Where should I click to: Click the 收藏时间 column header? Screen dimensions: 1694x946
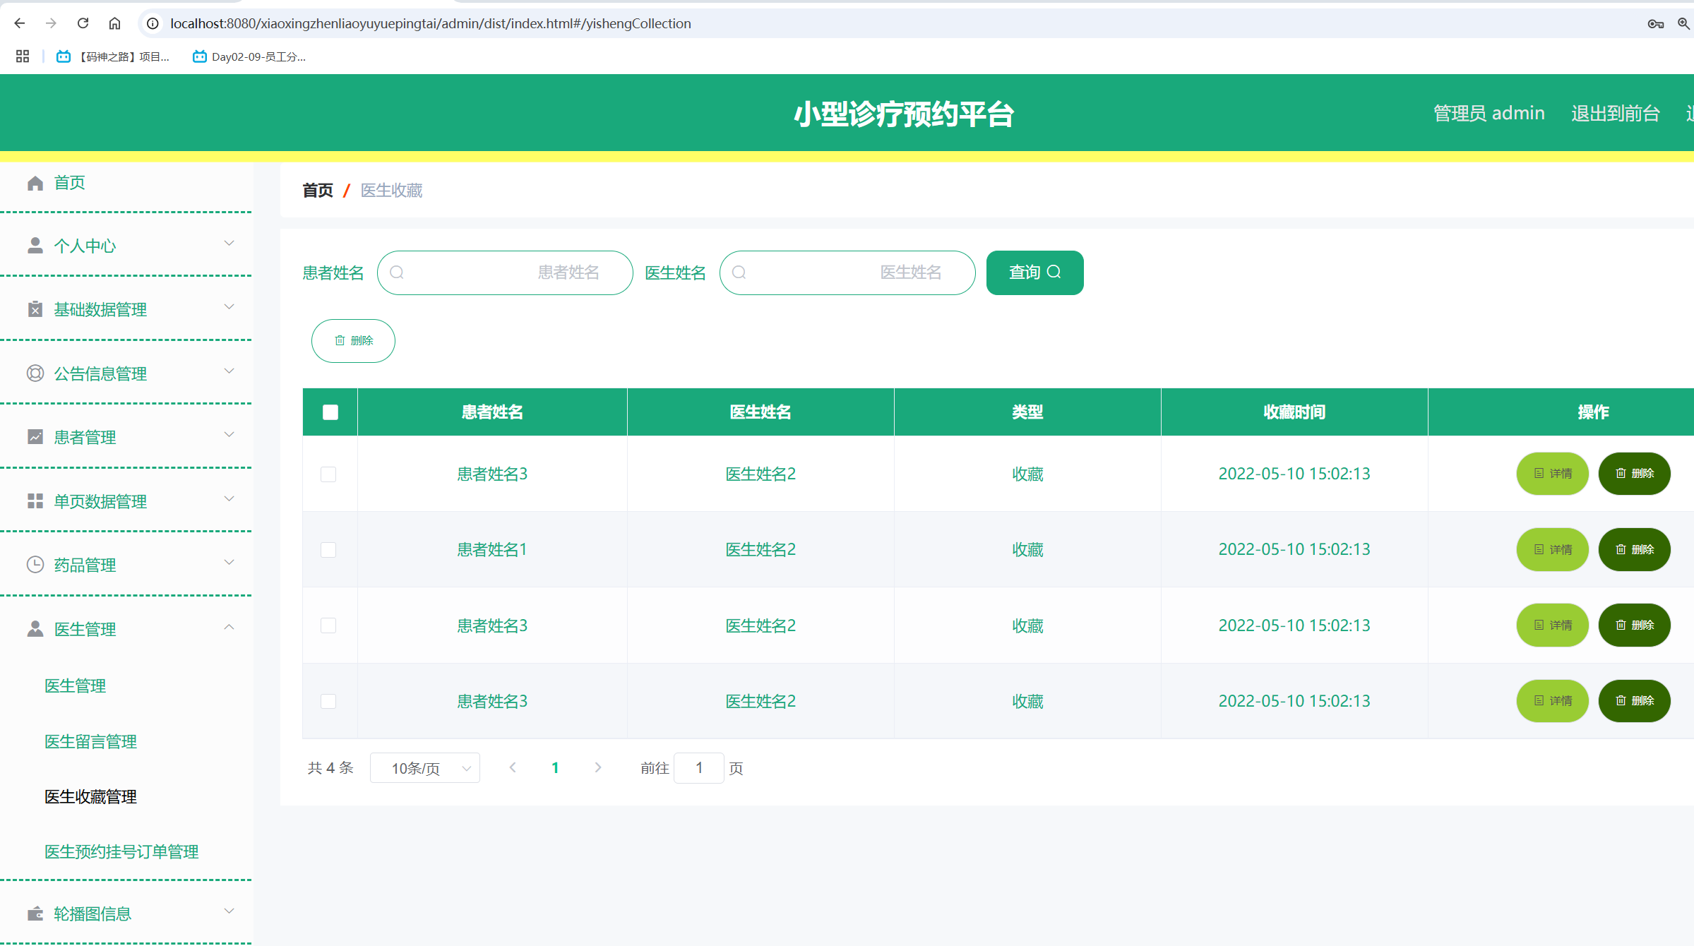1294,412
